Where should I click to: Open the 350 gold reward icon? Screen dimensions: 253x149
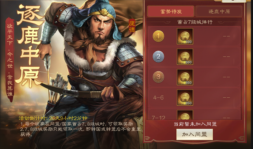(185, 77)
